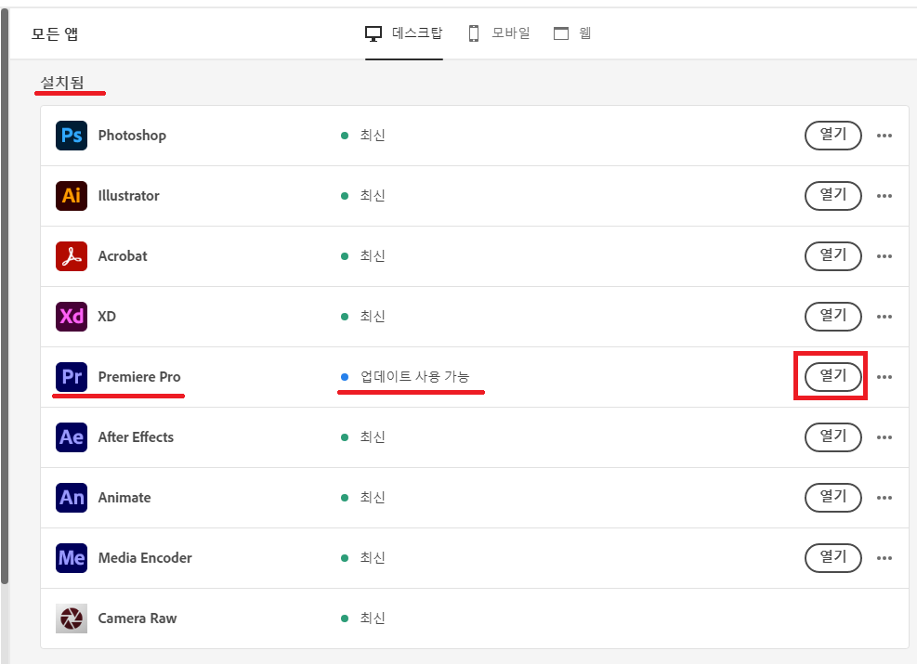Switch to the 데스크탑 tab
Screen dimensions: 917x664
(404, 33)
